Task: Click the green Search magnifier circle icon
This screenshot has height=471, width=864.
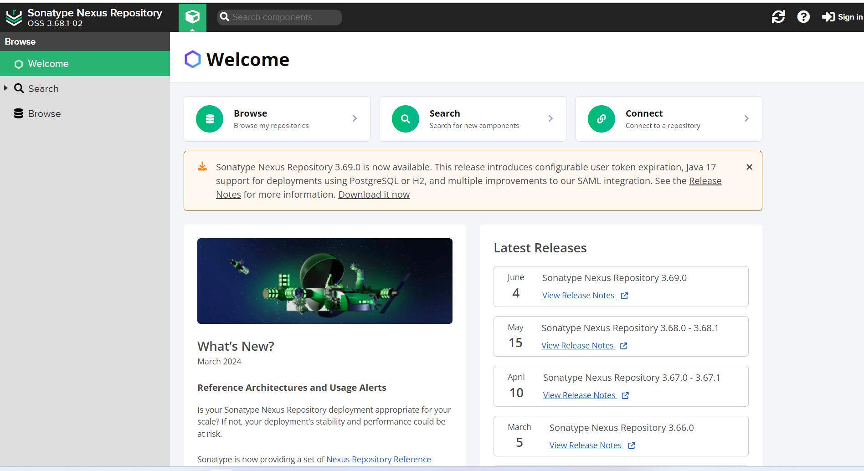Action: point(406,119)
